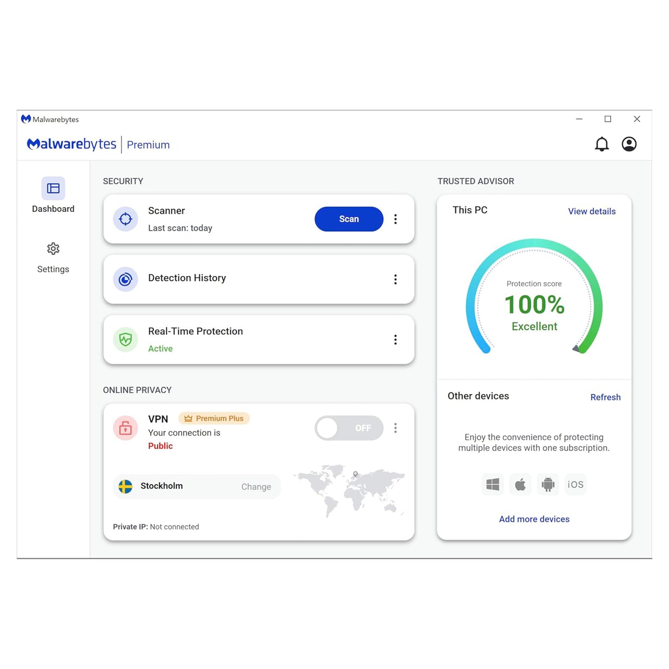This screenshot has width=669, height=669.
Task: Open the Real-Time Protection options menu
Action: (x=396, y=339)
